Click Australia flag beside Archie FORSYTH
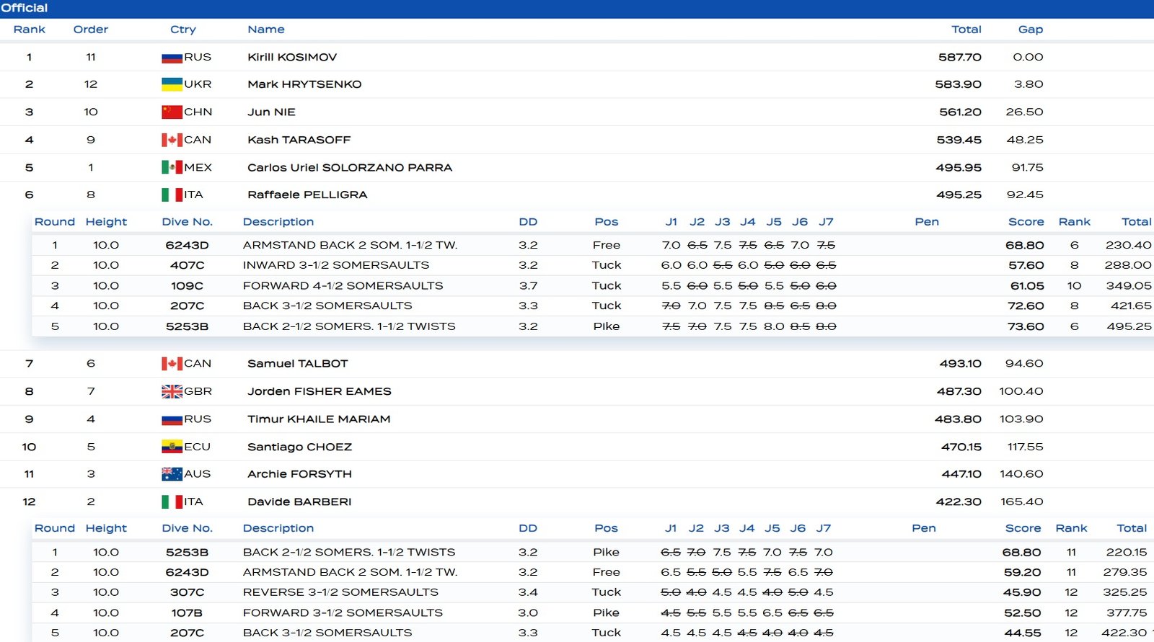This screenshot has width=1154, height=642. 172,474
